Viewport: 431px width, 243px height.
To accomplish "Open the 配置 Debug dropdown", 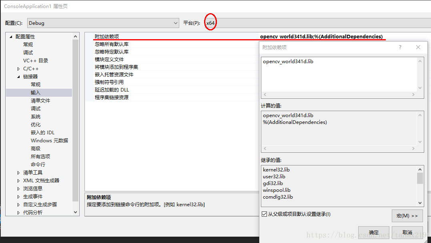I will tap(103, 23).
